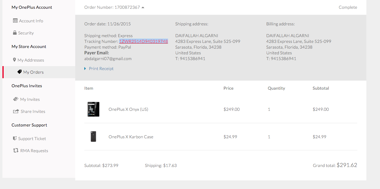Open the OnePlus X Onyx (US) product
380x189 pixels.
point(128,109)
